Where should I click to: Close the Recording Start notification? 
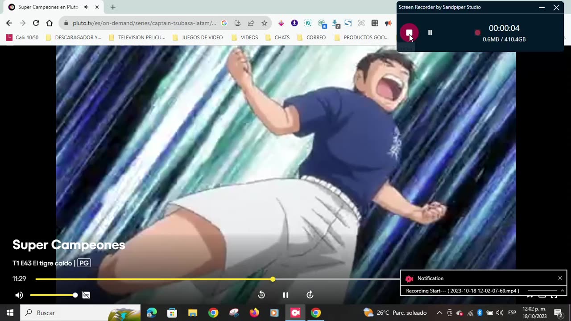click(x=560, y=278)
